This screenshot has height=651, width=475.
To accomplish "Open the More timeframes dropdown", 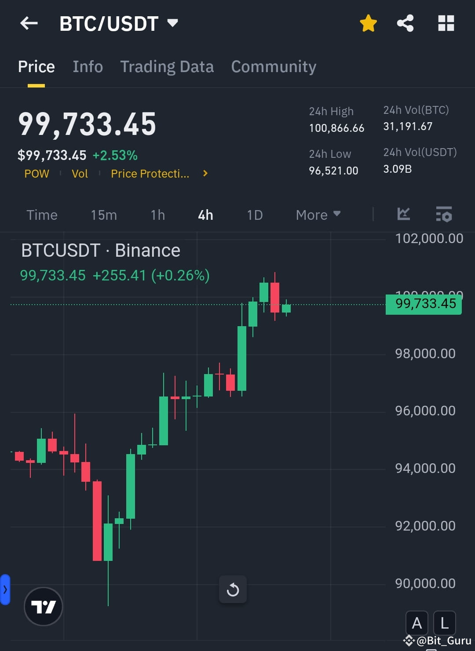I will [x=318, y=215].
